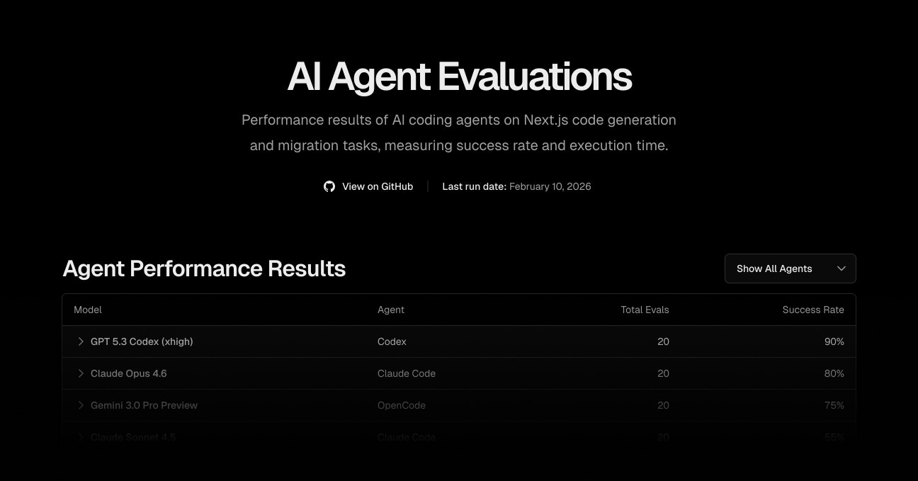This screenshot has width=918, height=481.
Task: Click the chevron beside Gemini 3.0 Pro Preview
Action: pos(81,405)
